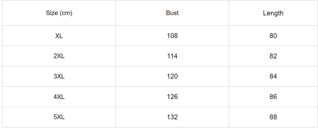Select length value 82
318x128 pixels.
click(273, 56)
